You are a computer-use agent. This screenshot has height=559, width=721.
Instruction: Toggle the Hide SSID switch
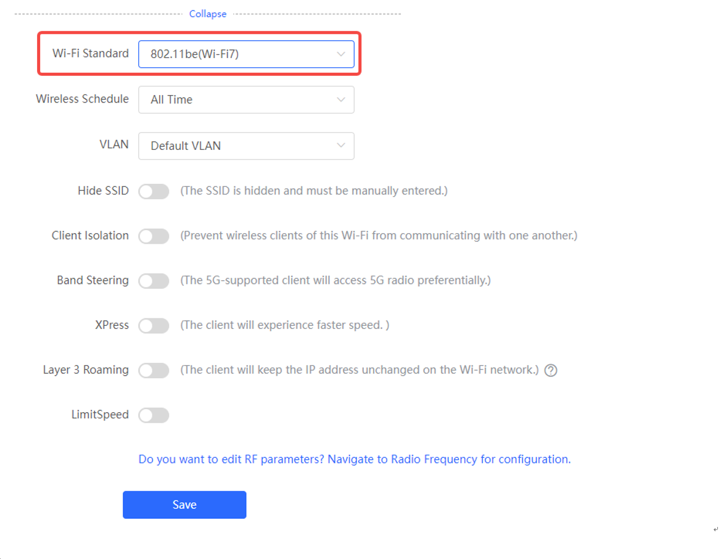coord(154,191)
